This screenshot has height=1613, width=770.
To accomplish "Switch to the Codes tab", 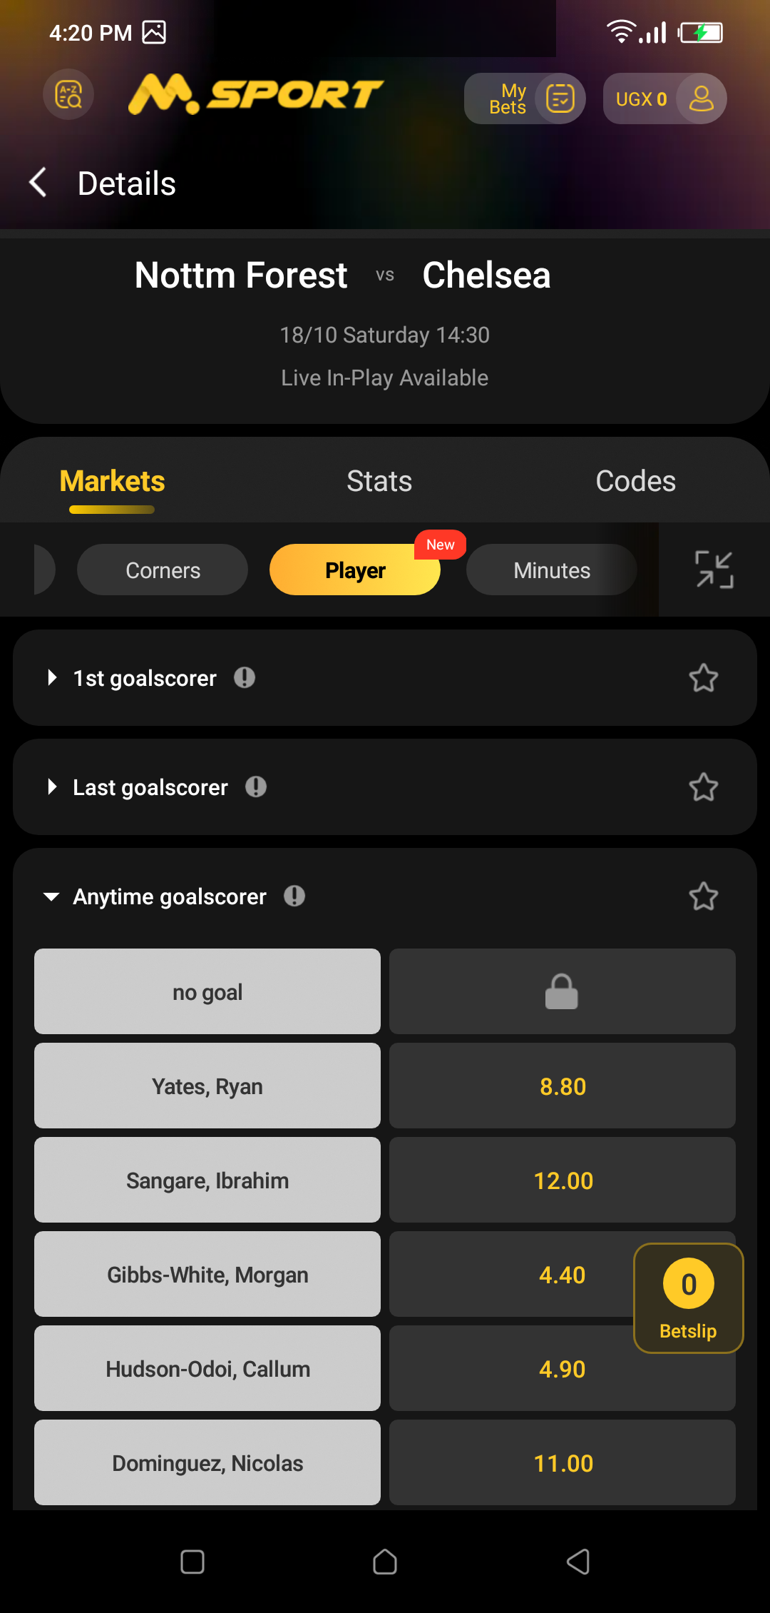I will 635,481.
